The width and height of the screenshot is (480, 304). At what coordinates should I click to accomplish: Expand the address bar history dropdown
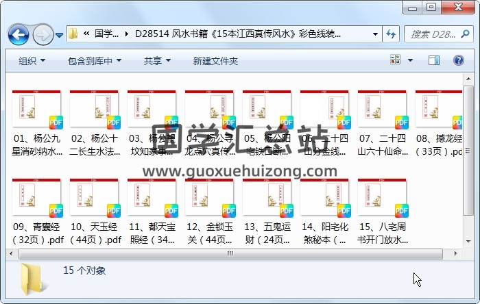(375, 34)
